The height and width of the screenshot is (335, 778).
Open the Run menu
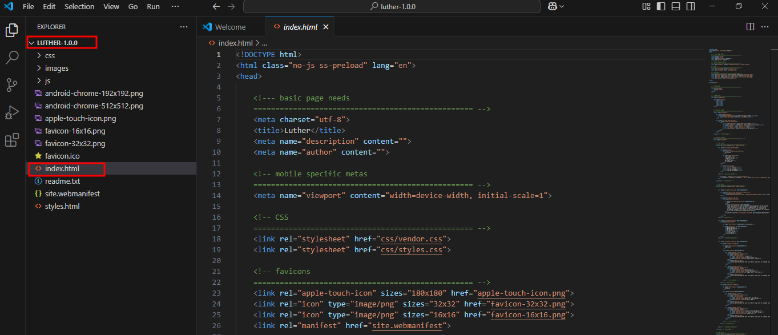pos(153,6)
